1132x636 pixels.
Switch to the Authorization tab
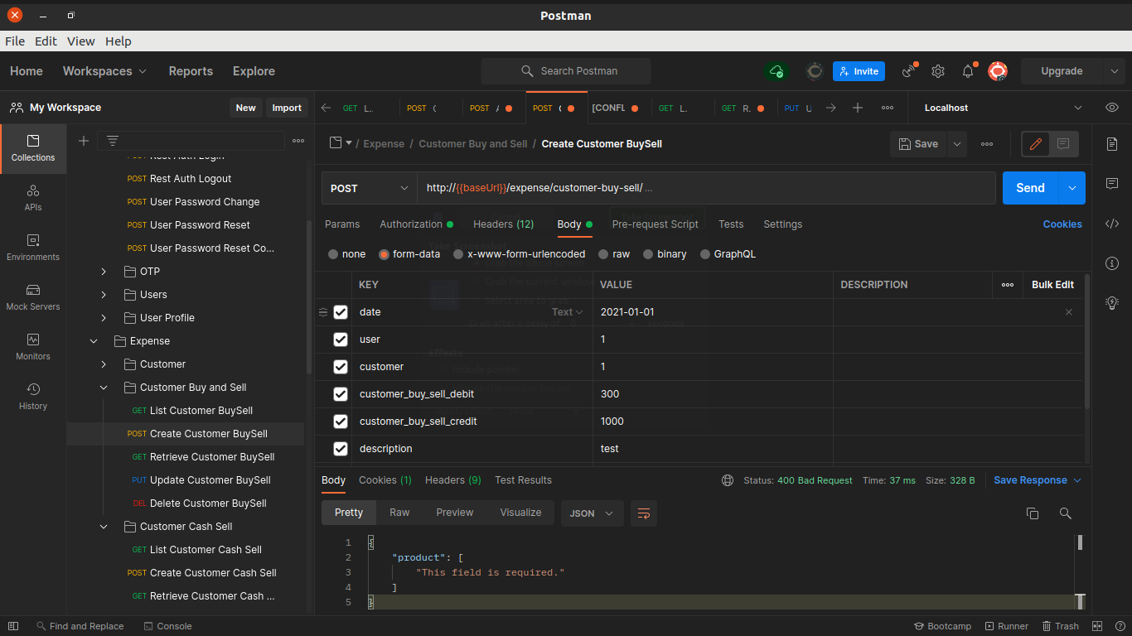tap(416, 224)
